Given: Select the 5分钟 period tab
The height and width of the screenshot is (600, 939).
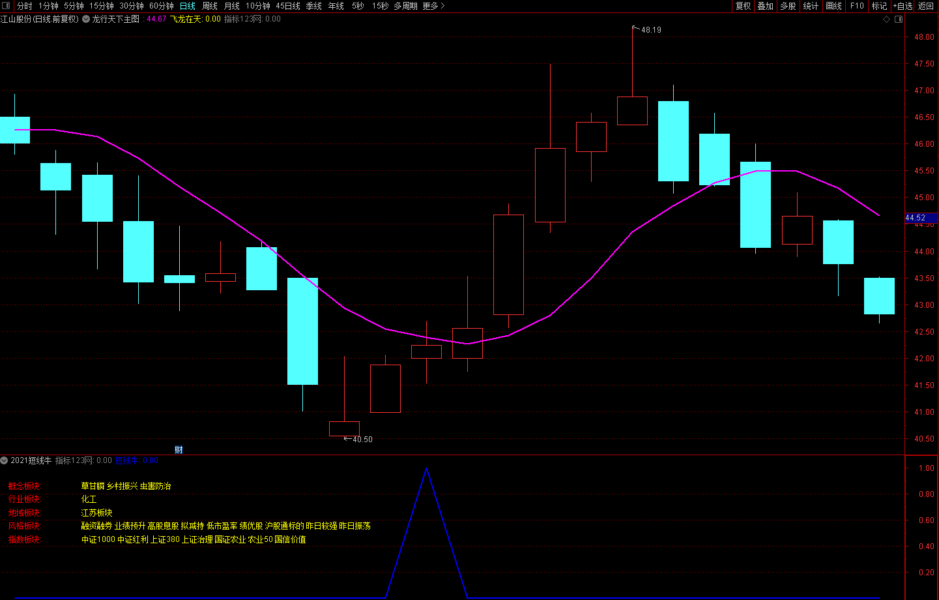Looking at the screenshot, I should click(74, 6).
